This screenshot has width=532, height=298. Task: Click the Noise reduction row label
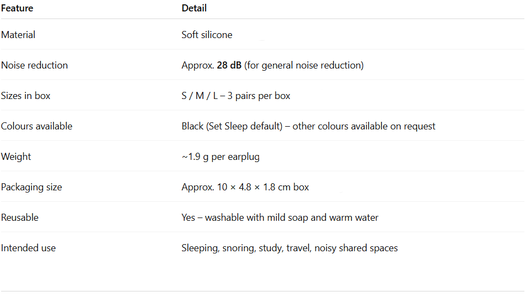coord(34,65)
